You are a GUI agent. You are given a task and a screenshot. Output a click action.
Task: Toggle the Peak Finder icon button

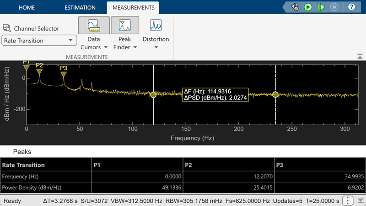tap(125, 25)
